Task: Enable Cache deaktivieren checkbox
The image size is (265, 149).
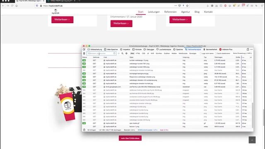Action: [216, 53]
